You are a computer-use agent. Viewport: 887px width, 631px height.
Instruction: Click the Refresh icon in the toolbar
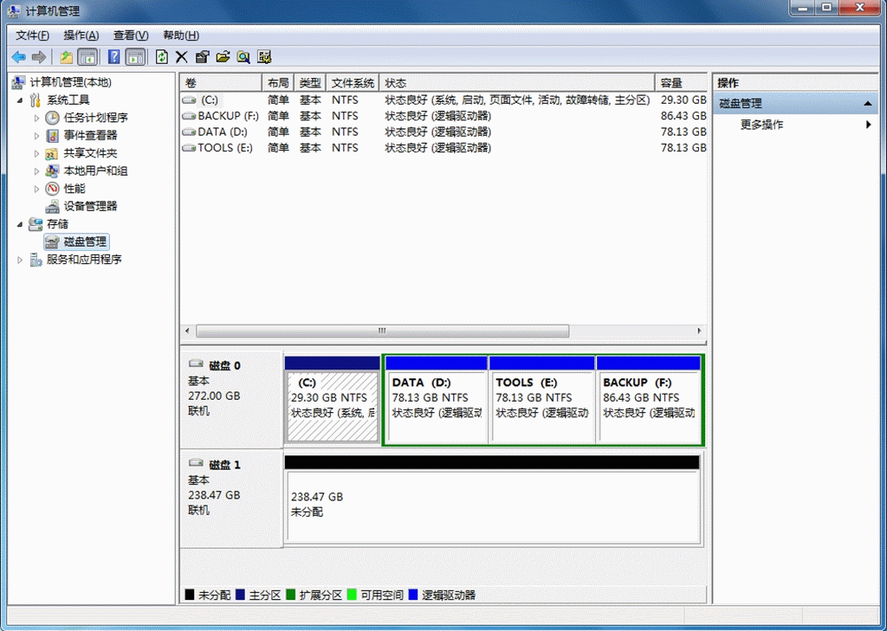tap(161, 57)
